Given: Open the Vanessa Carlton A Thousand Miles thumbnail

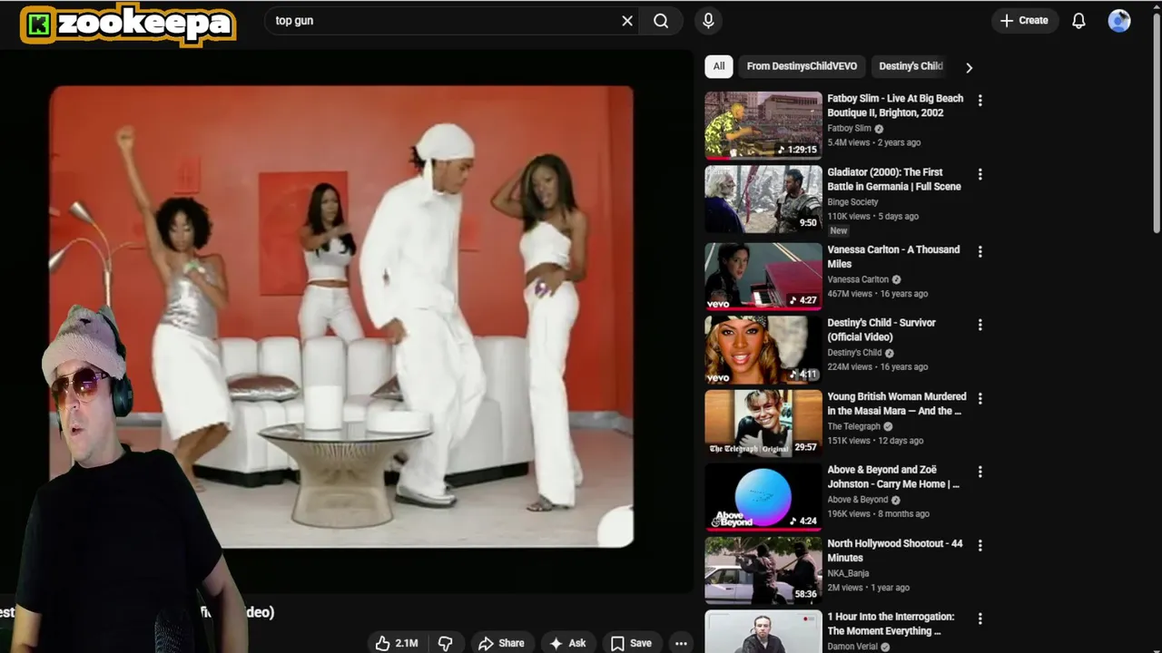Looking at the screenshot, I should point(763,276).
